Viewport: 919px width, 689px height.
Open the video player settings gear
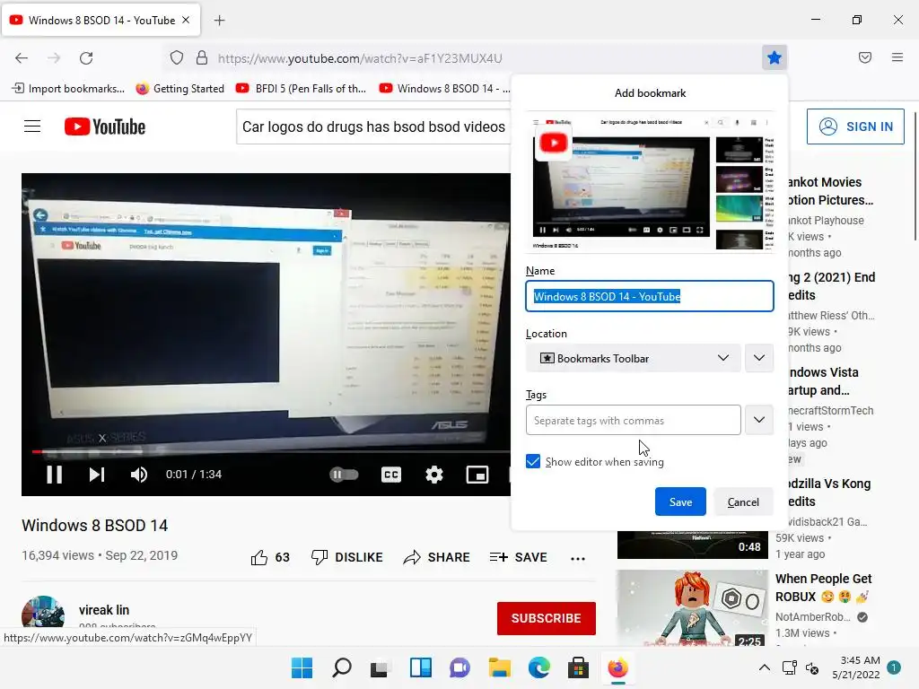(433, 475)
